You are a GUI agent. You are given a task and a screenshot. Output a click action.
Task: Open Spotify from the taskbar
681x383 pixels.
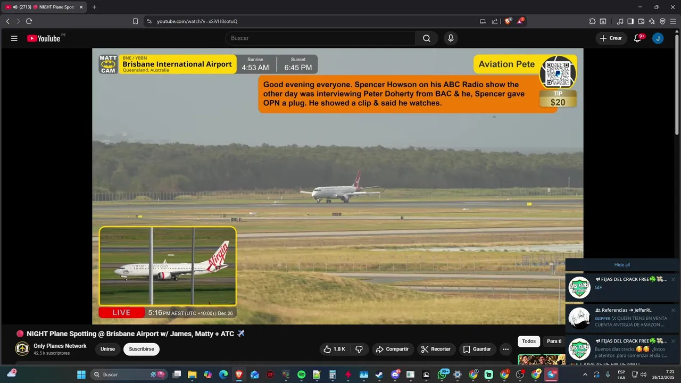(x=301, y=374)
